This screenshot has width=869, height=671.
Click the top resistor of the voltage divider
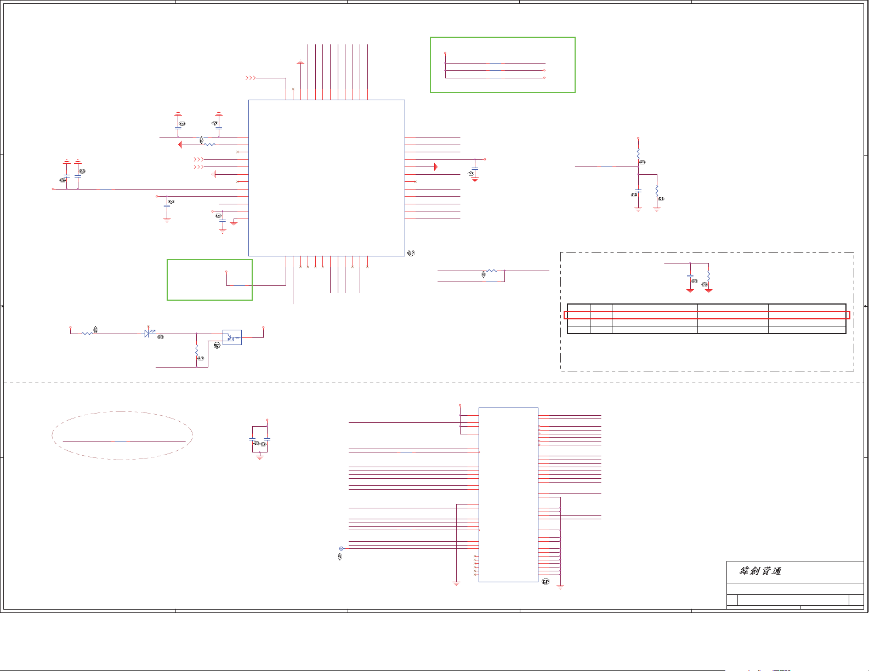(x=638, y=153)
